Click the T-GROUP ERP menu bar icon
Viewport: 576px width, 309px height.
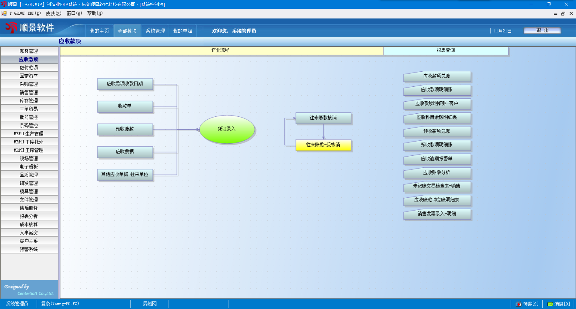tap(4, 13)
